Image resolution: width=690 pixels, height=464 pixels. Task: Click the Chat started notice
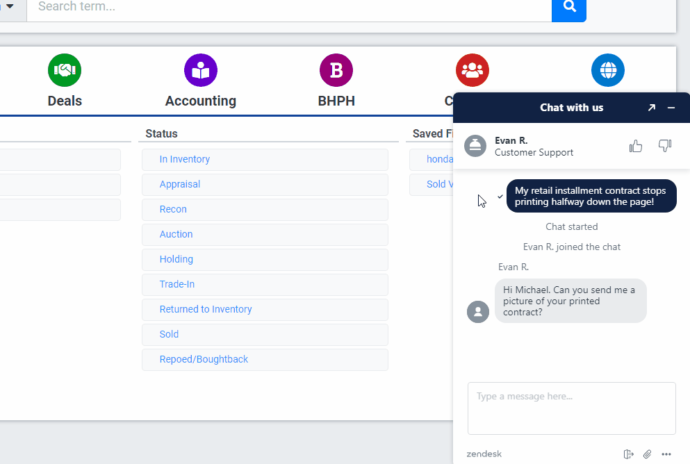(x=572, y=227)
